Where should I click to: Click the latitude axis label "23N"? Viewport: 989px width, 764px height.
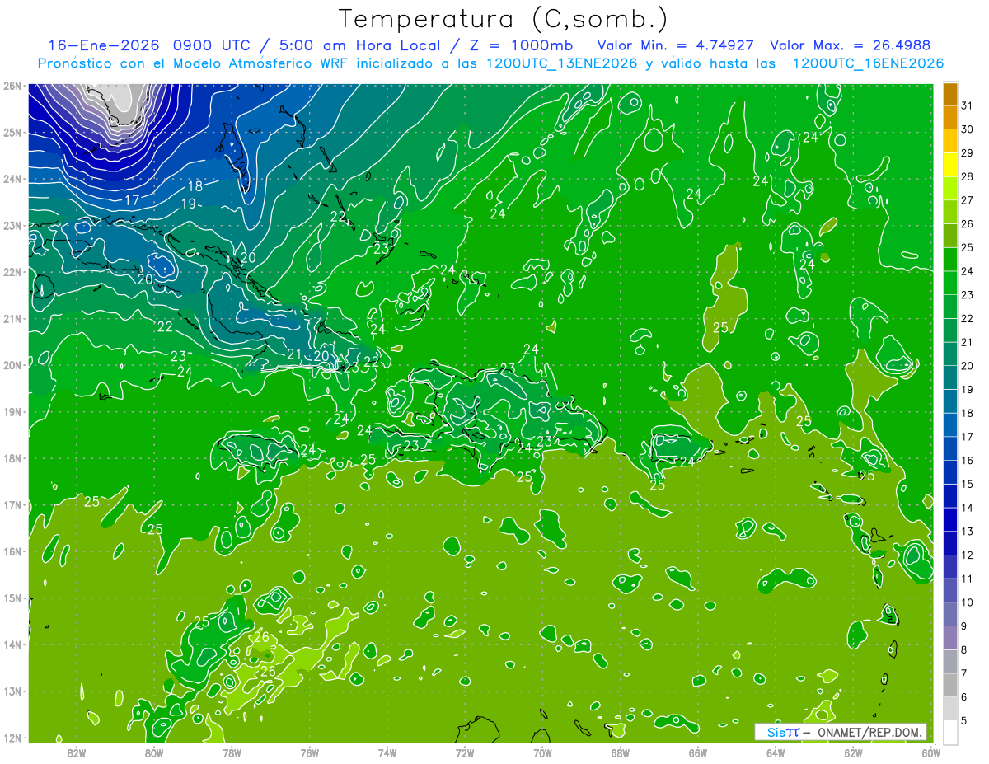[12, 226]
